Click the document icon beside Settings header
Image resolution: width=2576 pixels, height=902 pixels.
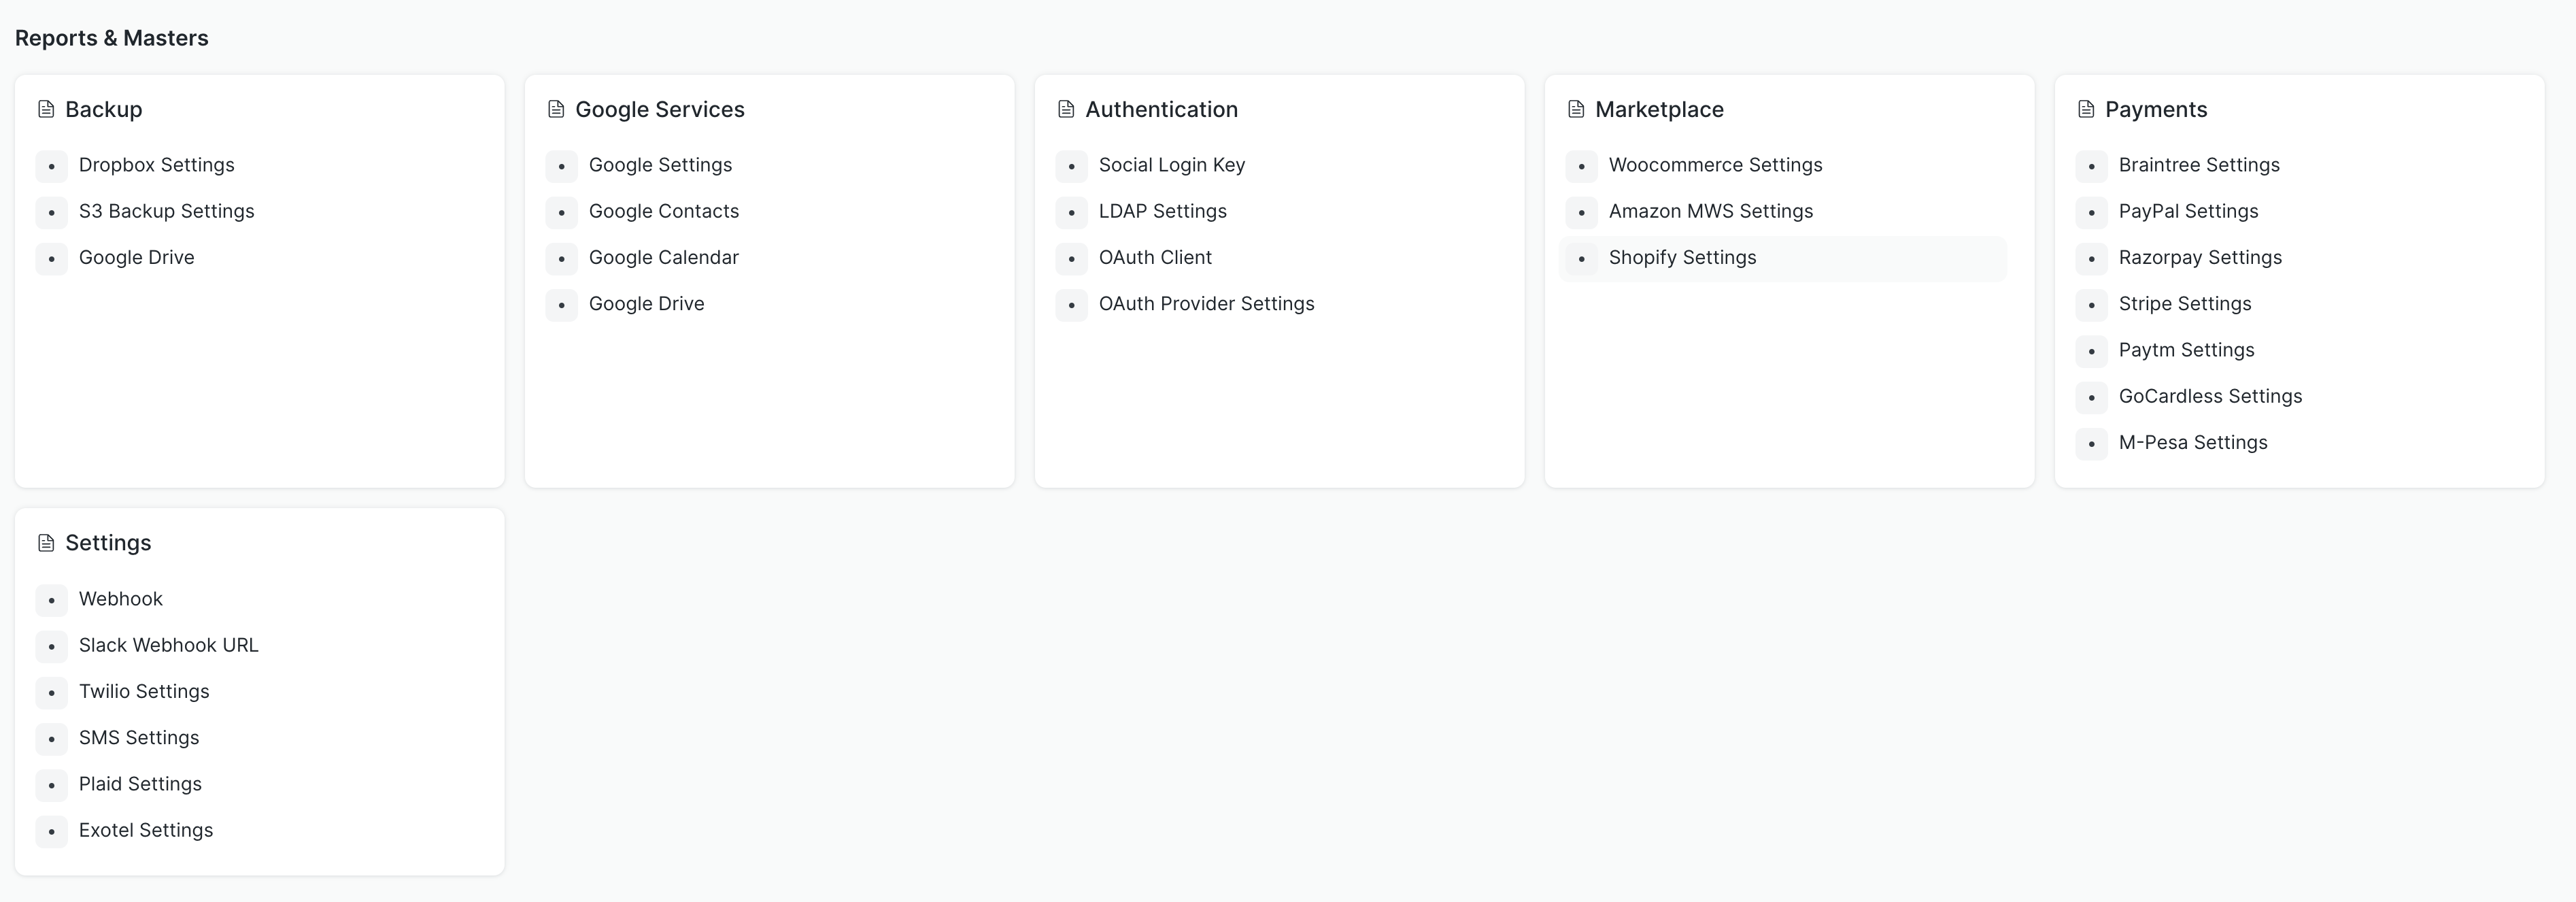(45, 543)
